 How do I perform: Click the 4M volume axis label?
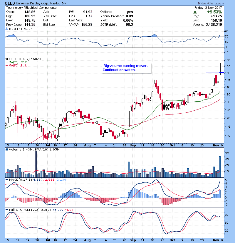click(227, 153)
